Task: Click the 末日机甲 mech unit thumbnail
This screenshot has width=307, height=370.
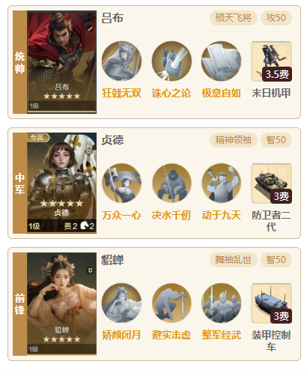Action: pyautogui.click(x=271, y=61)
